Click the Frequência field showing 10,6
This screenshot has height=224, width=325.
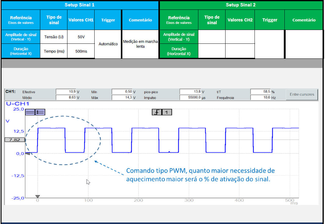[x=260, y=98]
